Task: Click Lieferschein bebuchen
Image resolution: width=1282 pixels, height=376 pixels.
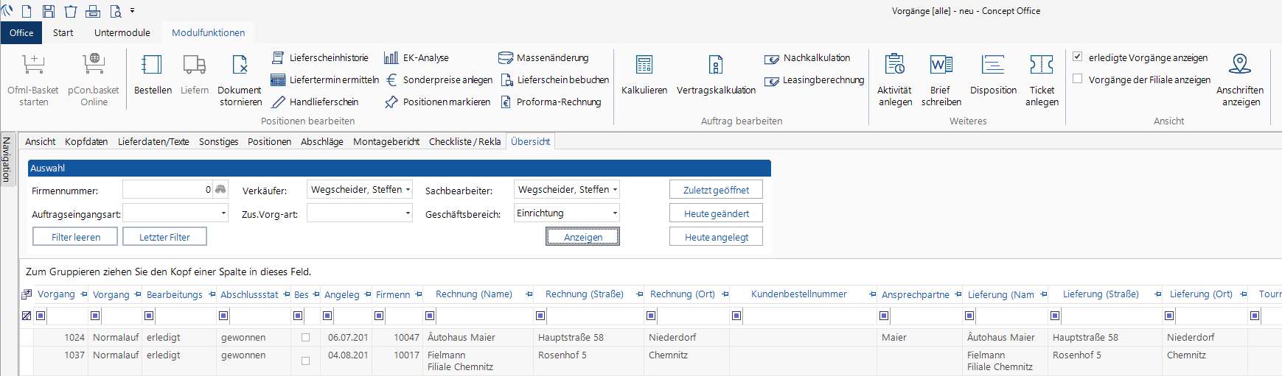Action: pos(554,79)
